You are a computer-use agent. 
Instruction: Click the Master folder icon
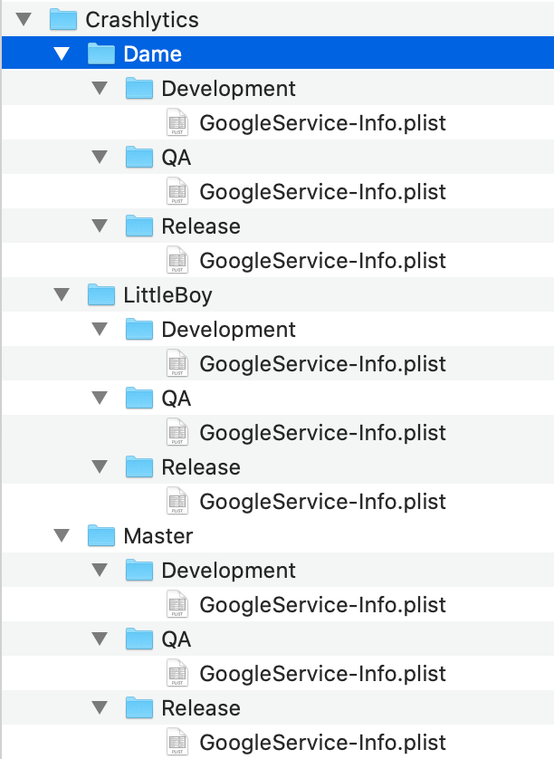[101, 535]
